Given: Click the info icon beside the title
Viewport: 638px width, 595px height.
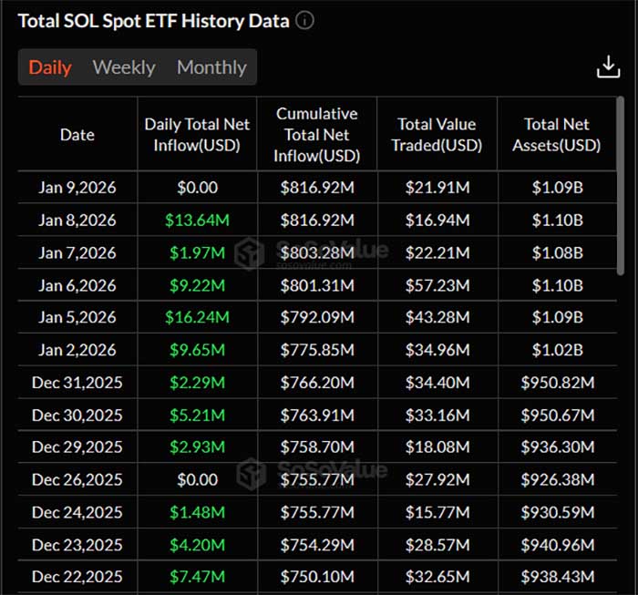Looking at the screenshot, I should point(304,20).
